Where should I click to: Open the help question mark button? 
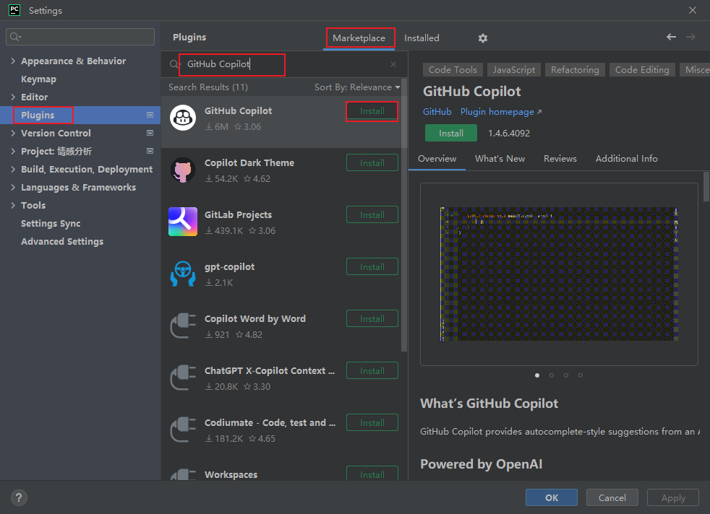19,497
